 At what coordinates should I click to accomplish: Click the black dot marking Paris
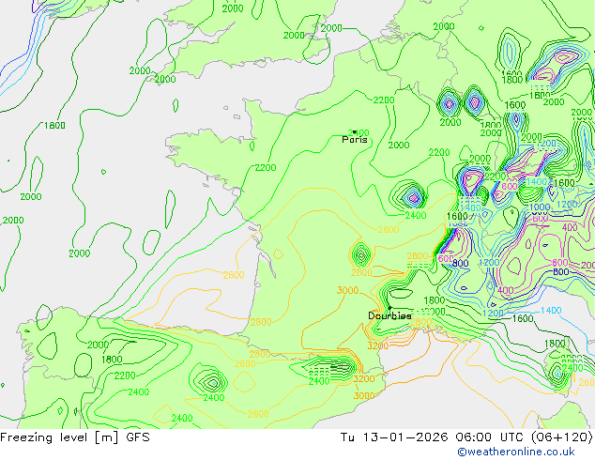[x=355, y=132]
